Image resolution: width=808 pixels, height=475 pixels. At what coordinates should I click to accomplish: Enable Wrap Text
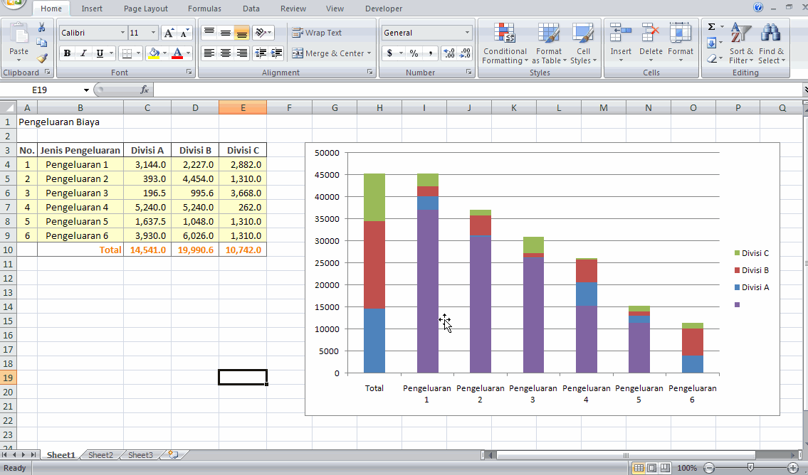tap(317, 33)
